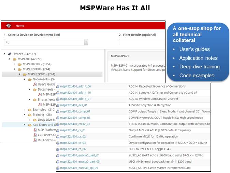The height and width of the screenshot is (173, 230).
Task: Click the PDF icon beside CCS User's Guide
Action: point(35,135)
